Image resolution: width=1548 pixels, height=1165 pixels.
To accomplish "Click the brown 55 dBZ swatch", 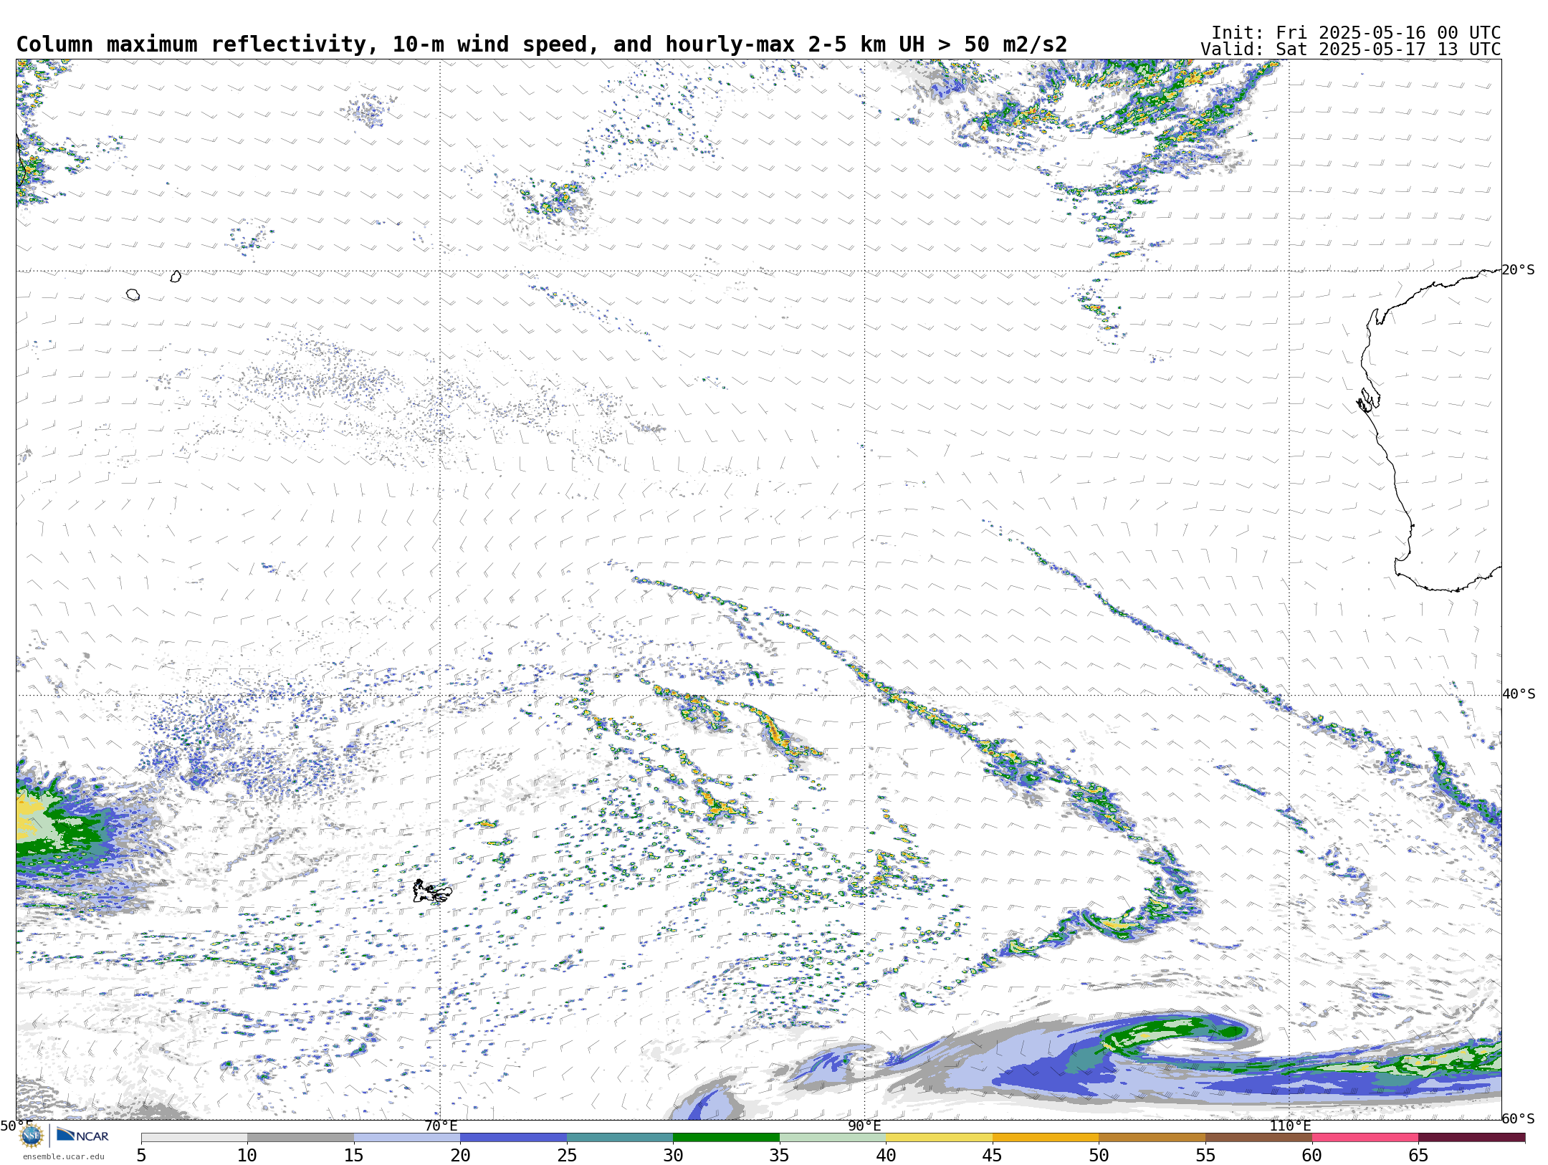I will click(1258, 1138).
